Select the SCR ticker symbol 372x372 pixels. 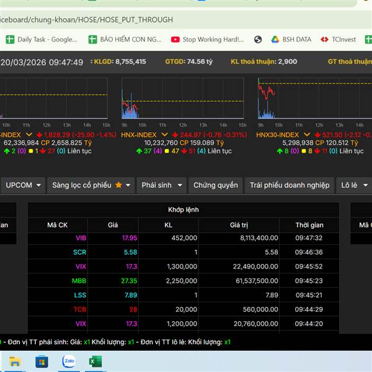click(x=80, y=252)
